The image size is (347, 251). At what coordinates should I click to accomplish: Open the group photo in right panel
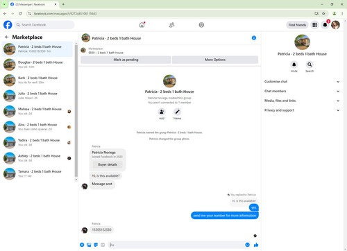pyautogui.click(x=302, y=42)
